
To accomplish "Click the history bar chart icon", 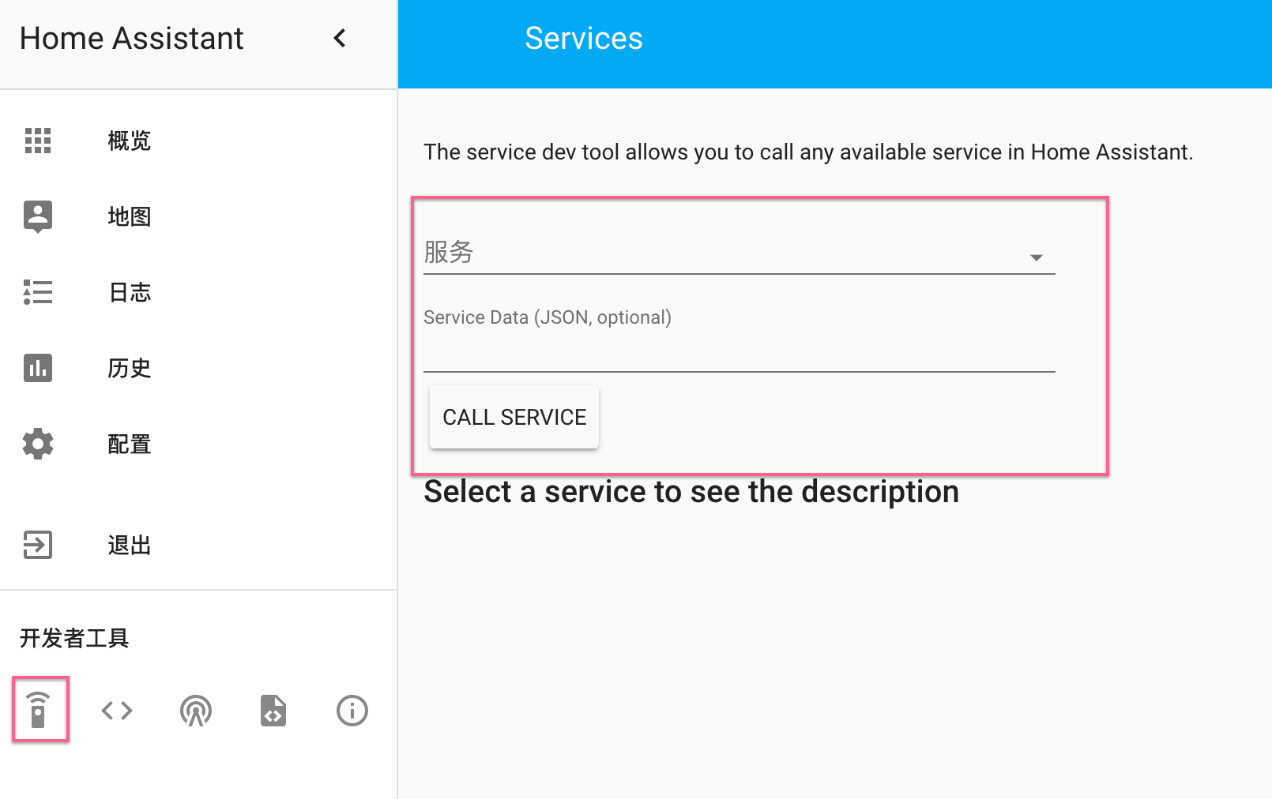I will point(38,368).
